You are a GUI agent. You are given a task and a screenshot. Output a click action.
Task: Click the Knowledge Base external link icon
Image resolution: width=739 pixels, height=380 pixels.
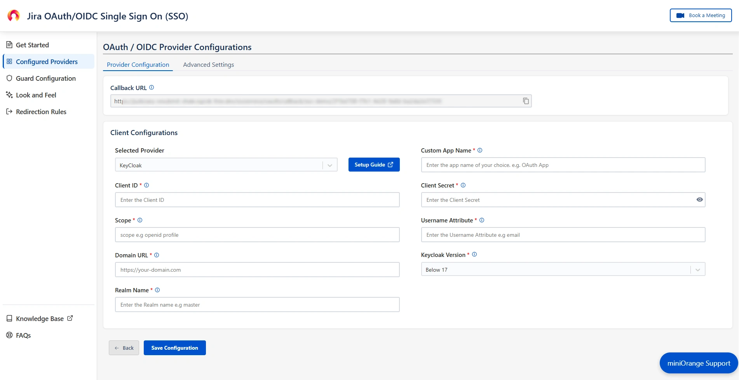70,318
